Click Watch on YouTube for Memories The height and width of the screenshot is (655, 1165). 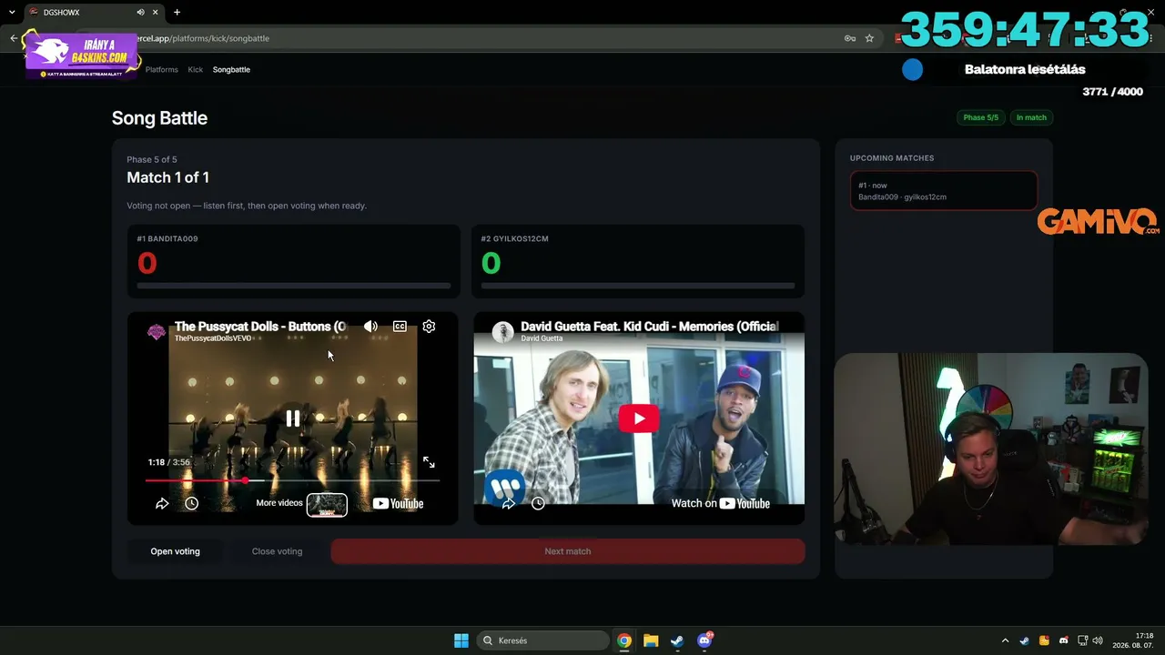click(x=721, y=503)
